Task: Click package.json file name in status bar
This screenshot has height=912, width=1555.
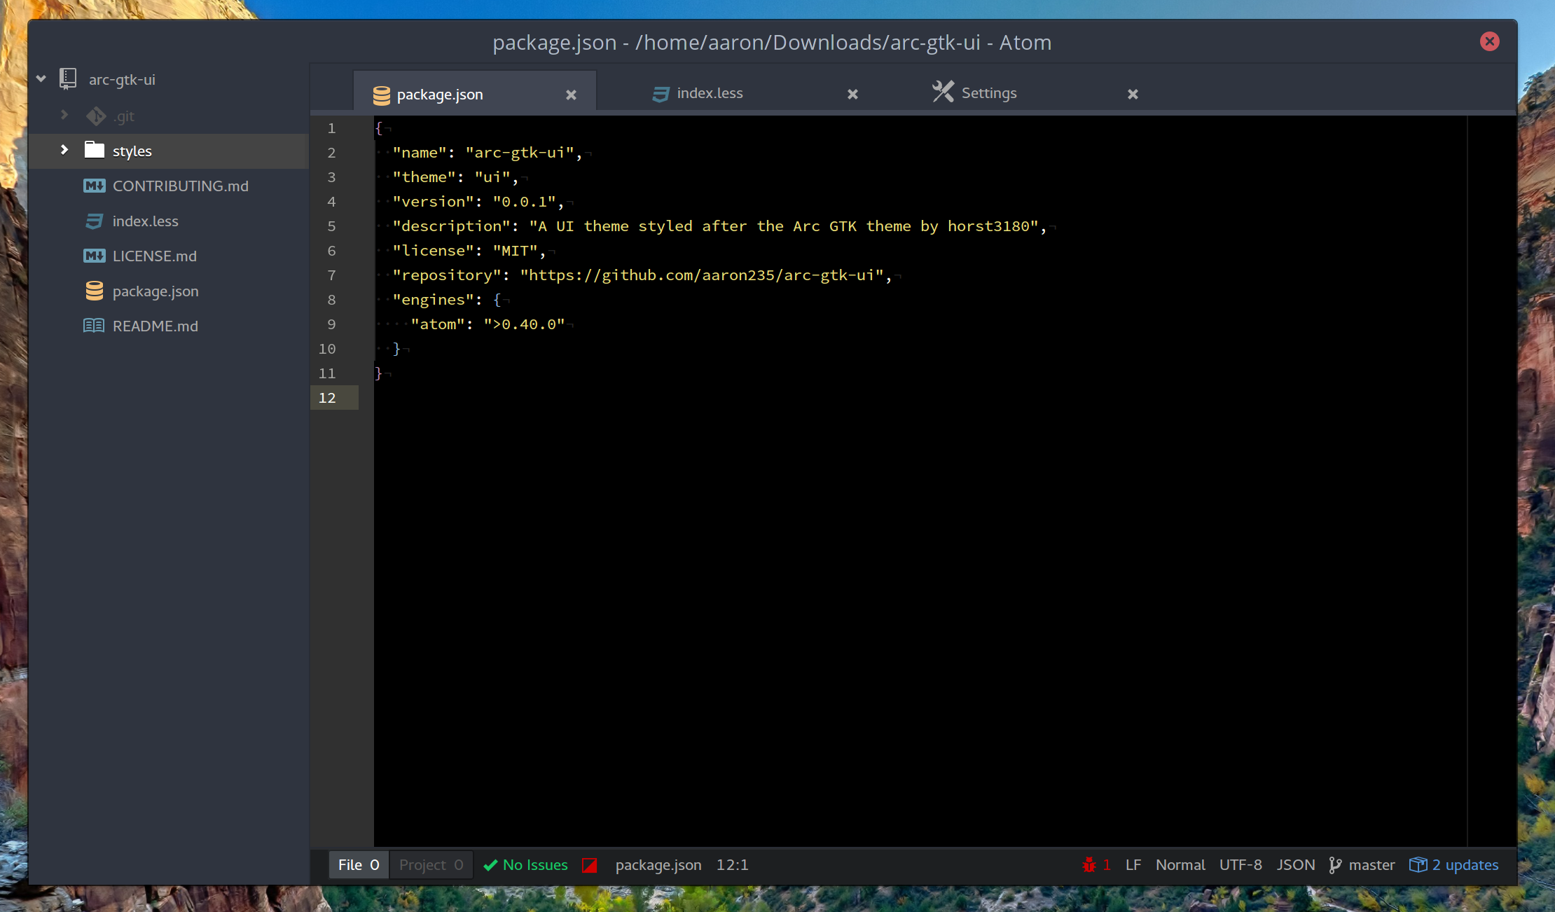Action: tap(658, 866)
